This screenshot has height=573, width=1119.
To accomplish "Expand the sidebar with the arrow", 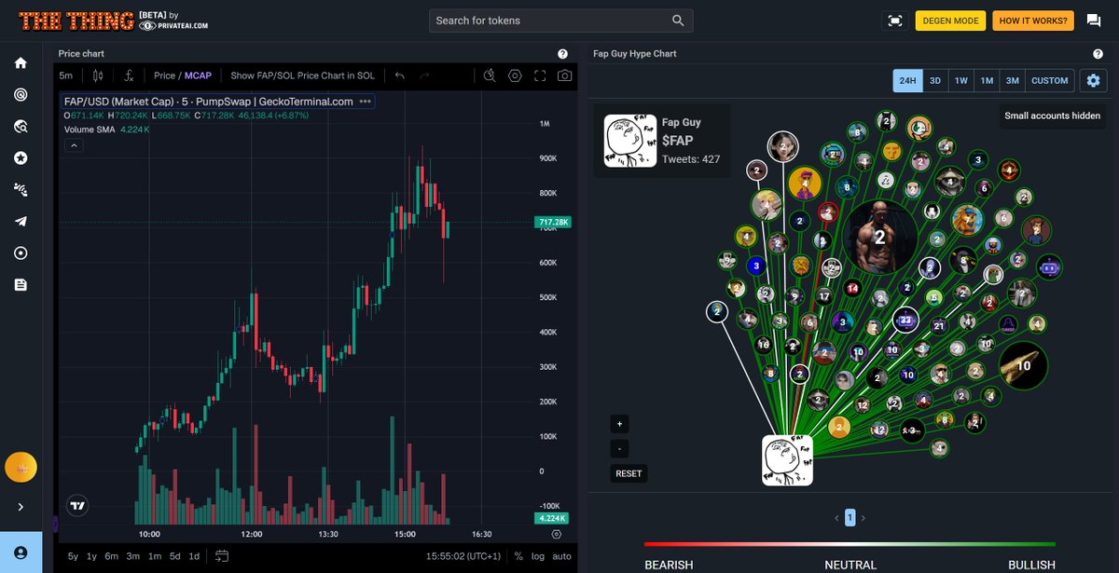I will 21,507.
